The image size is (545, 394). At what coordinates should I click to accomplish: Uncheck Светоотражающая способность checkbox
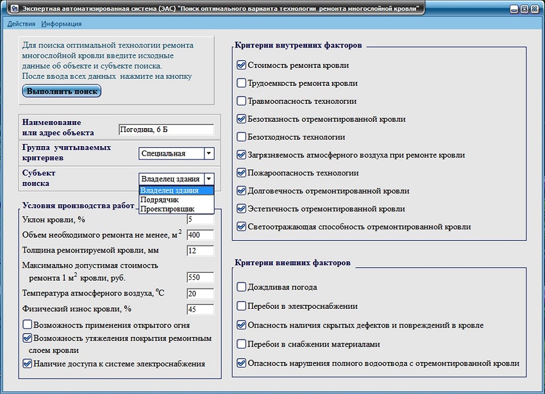(x=241, y=227)
